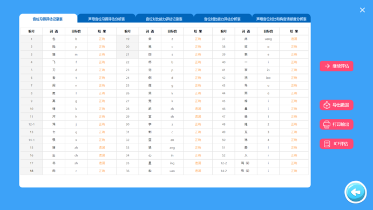Click the document icon on ICF评估
The width and height of the screenshot is (373, 210).
[x=327, y=144]
